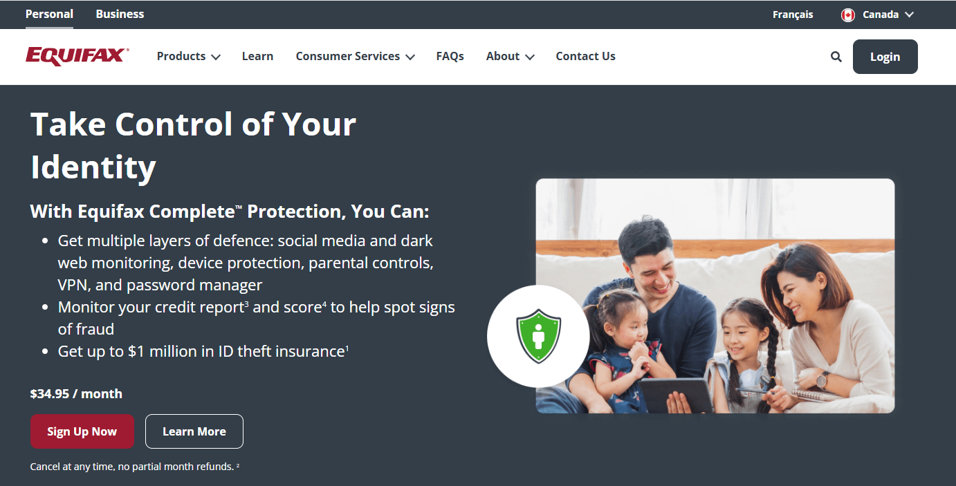Click the Equifax logo
Viewport: 956px width, 486px height.
[x=77, y=56]
